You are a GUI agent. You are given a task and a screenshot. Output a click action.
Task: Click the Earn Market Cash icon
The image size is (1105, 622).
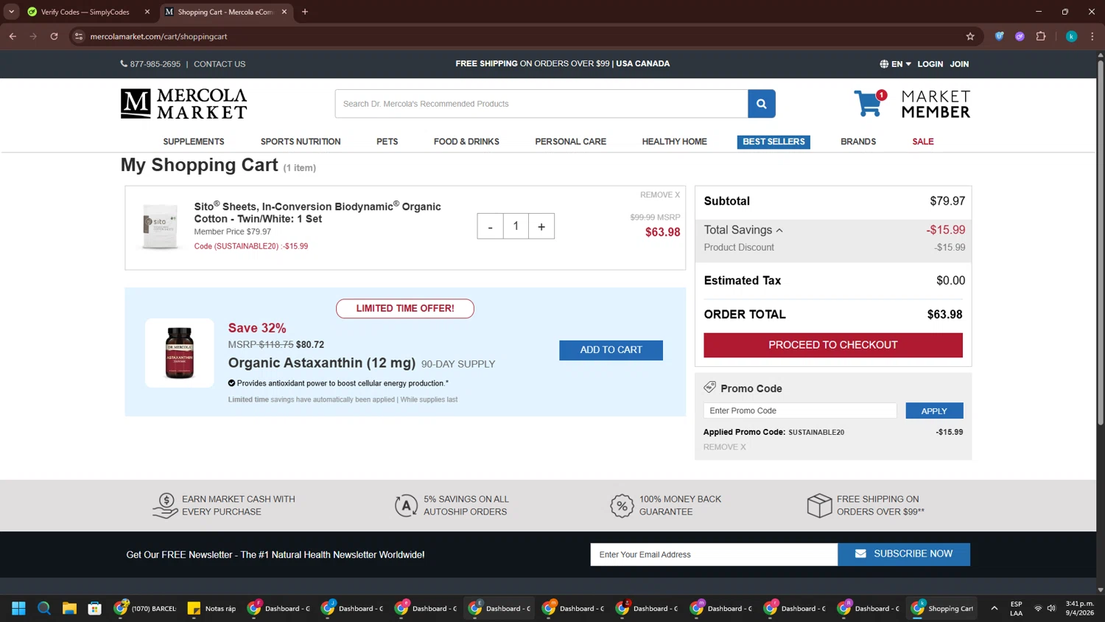click(165, 506)
